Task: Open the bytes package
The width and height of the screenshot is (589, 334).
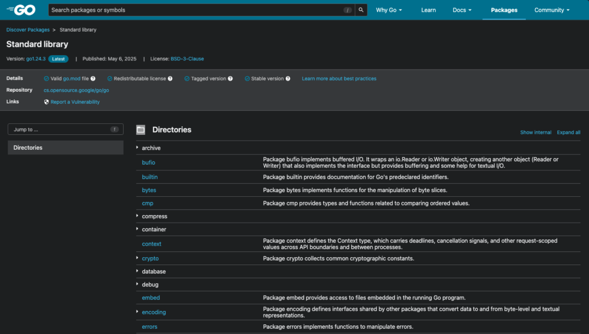Action: click(x=149, y=190)
